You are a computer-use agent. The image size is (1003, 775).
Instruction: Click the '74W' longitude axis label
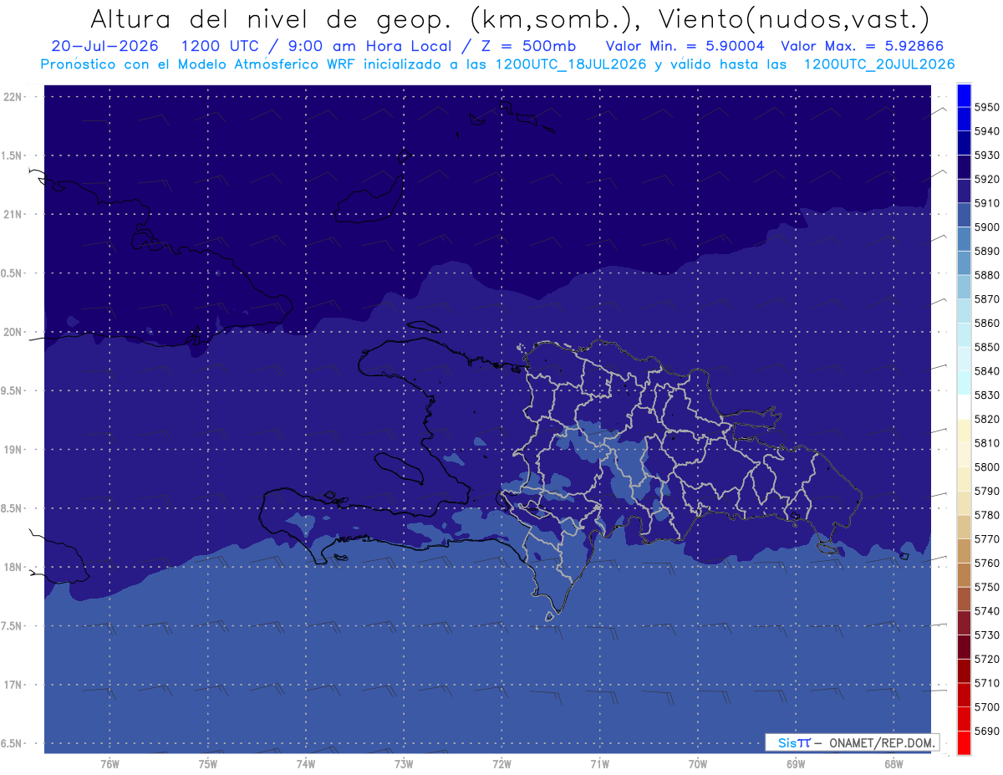pos(305,764)
